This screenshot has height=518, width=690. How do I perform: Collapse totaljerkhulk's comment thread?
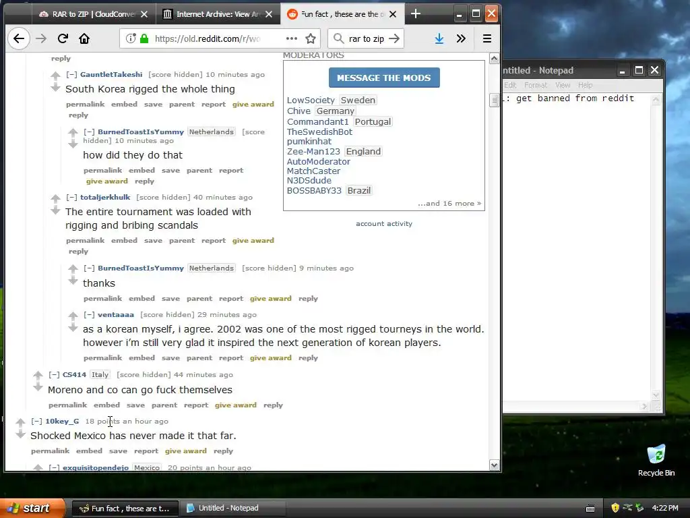(x=71, y=198)
